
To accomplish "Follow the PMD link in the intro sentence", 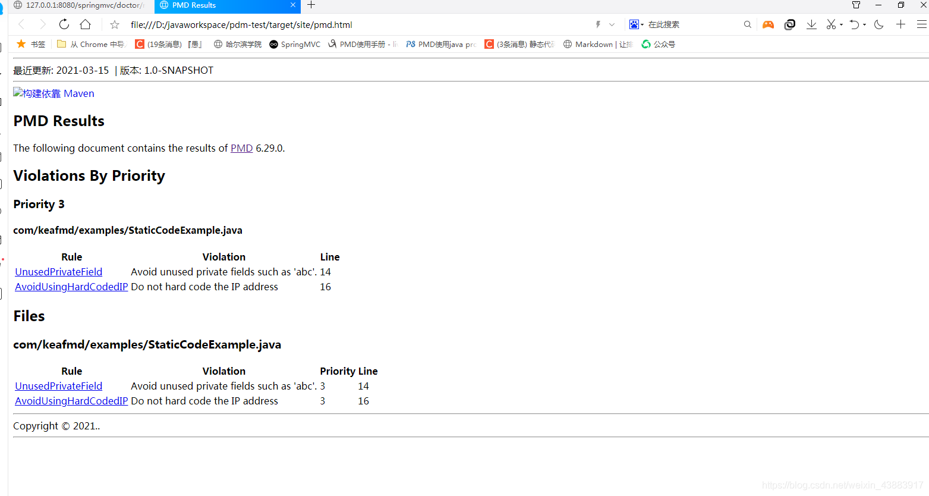I will click(242, 148).
